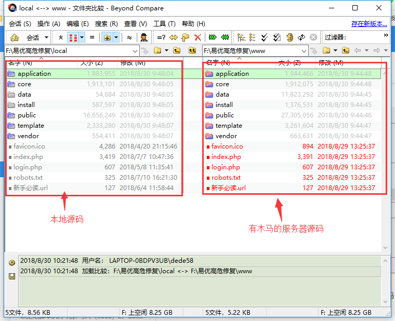The image size is (395, 321).
Task: Copy to right side green arrows
Action: [213, 37]
